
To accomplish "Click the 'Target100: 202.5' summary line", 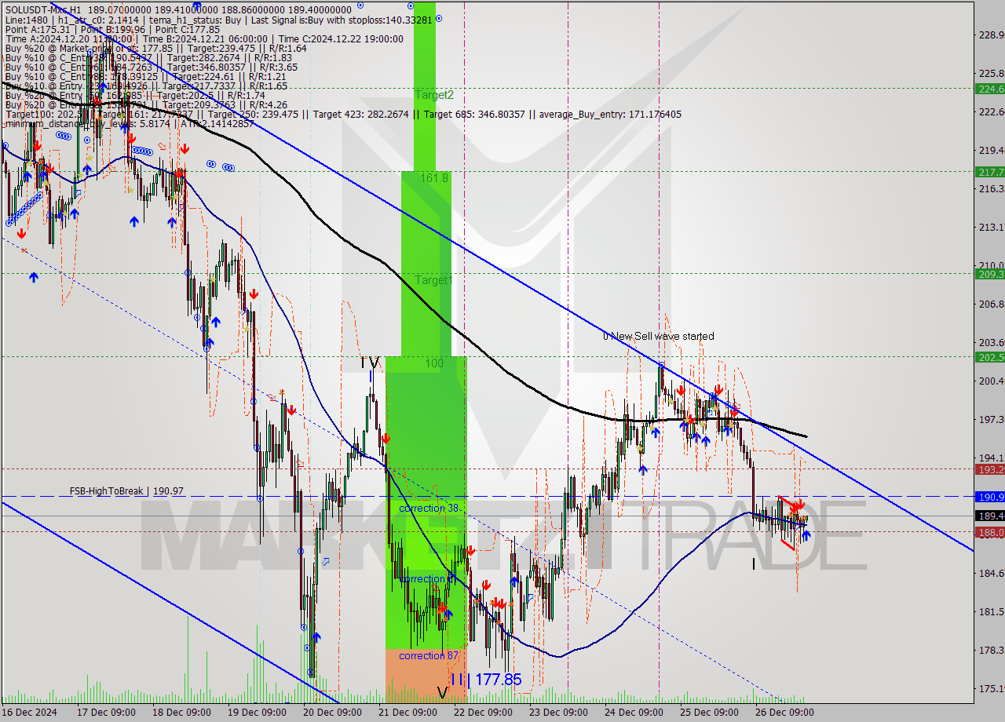I will (x=342, y=114).
